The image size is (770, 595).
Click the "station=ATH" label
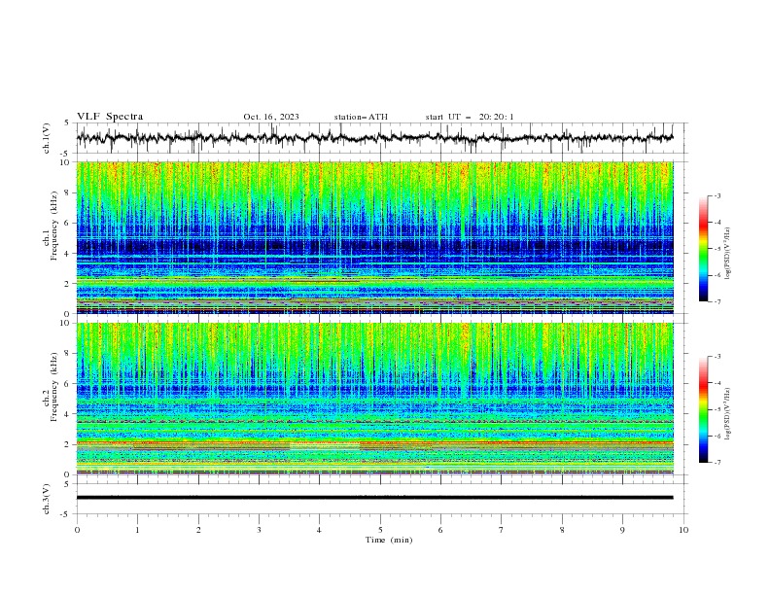pos(361,117)
